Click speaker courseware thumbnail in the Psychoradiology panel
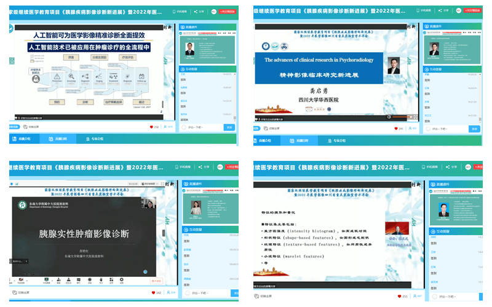Viewport: 492px width, 307px height. click(452, 49)
